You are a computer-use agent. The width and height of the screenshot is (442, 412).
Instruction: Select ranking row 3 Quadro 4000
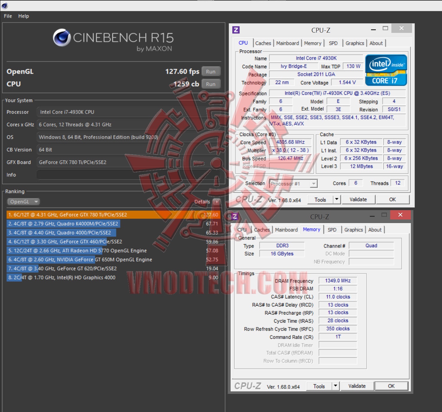coord(113,233)
